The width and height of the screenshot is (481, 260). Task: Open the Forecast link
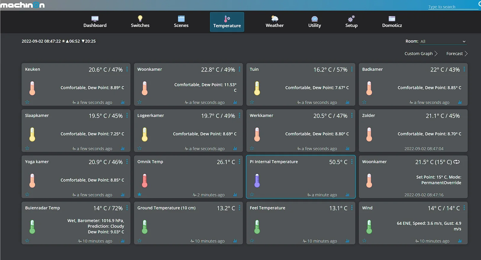pyautogui.click(x=457, y=54)
